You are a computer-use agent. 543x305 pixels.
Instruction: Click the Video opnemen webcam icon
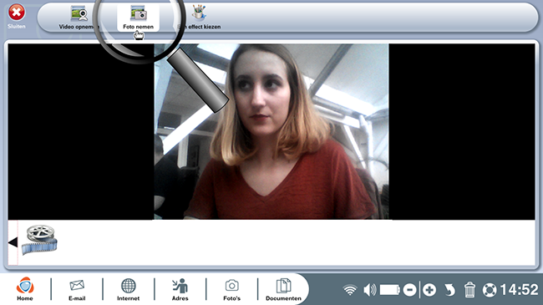pos(79,13)
